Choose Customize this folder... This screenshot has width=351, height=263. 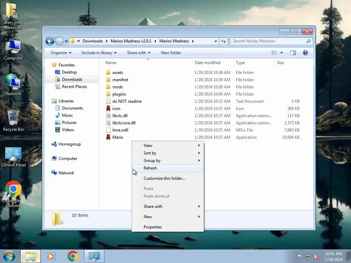point(168,178)
